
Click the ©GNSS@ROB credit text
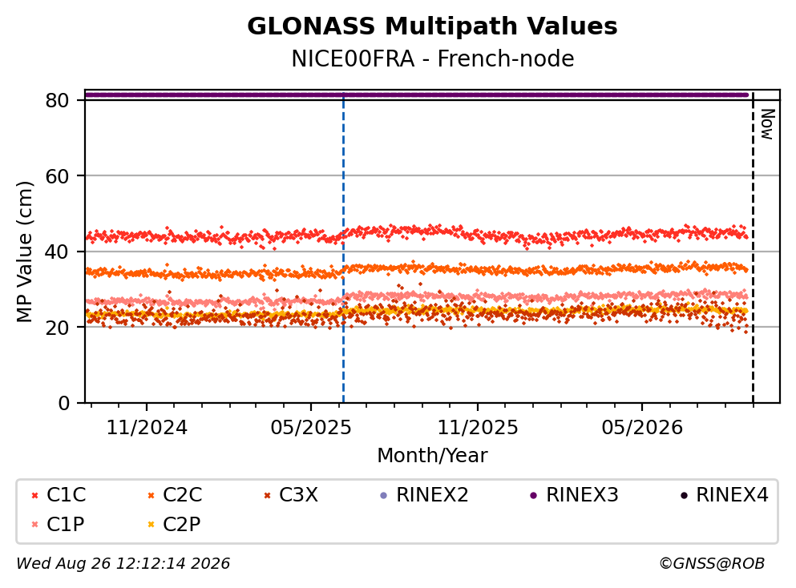point(712,564)
